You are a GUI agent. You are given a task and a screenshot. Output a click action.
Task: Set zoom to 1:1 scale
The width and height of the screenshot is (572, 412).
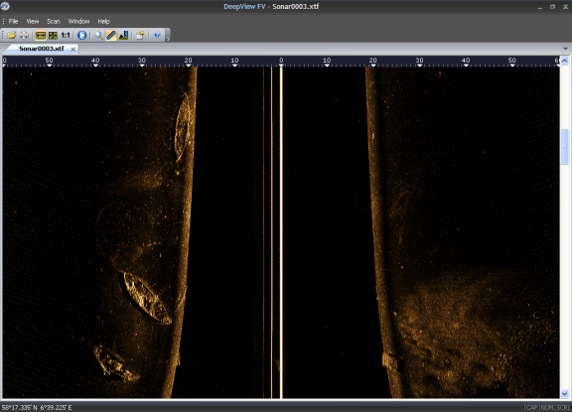[66, 35]
